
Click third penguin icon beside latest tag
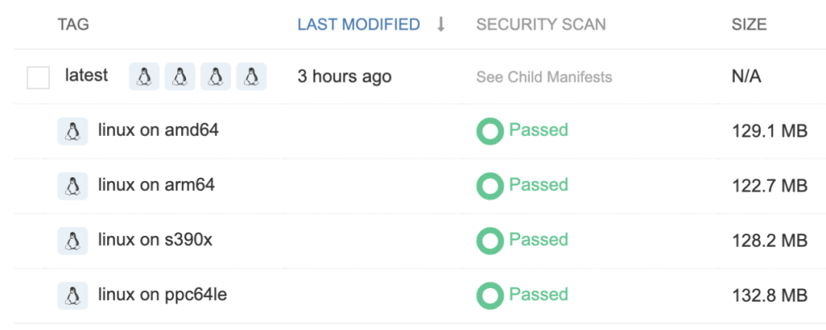216,76
